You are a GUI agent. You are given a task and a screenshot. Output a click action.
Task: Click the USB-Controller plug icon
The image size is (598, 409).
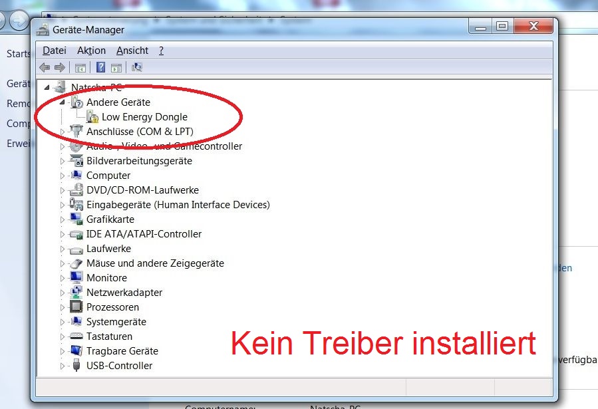click(x=76, y=366)
